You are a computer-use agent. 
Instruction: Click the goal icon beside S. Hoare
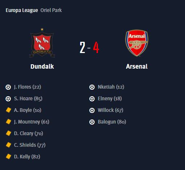(8, 99)
